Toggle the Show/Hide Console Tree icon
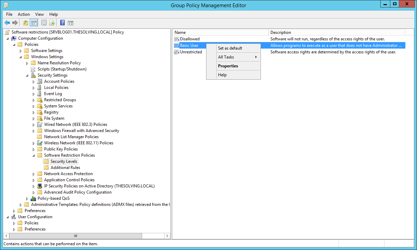Image resolution: width=417 pixels, height=250 pixels. [34, 23]
